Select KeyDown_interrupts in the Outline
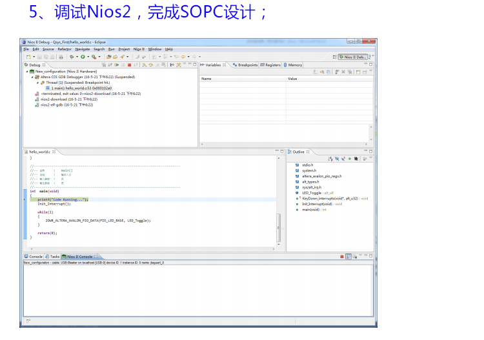484x340 pixels. (x=332, y=198)
